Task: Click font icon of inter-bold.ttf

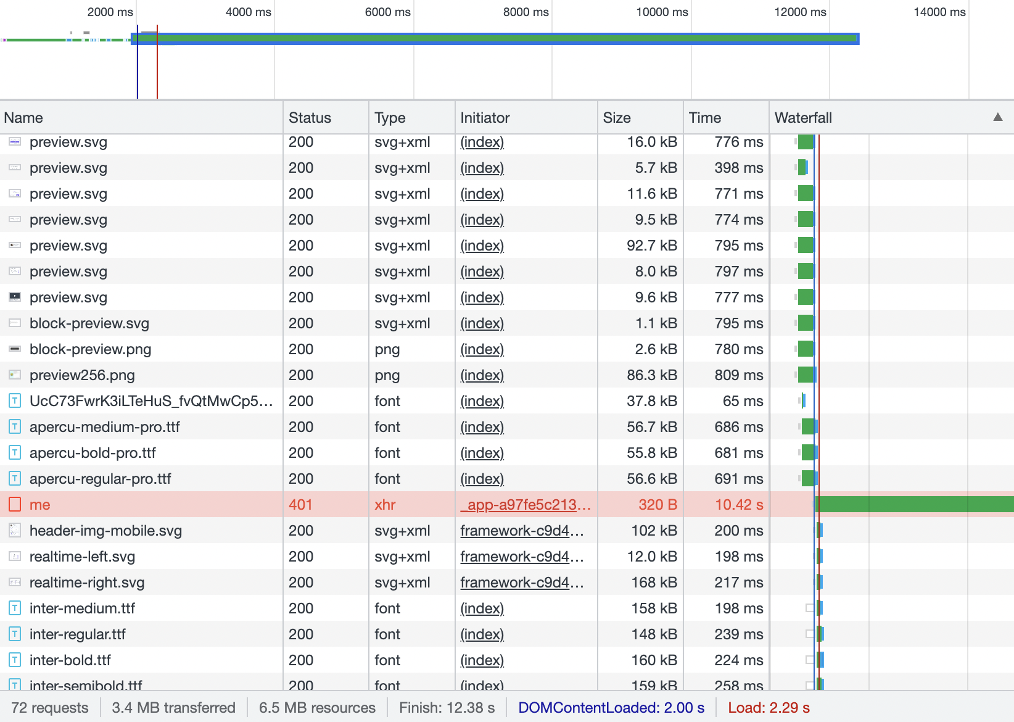Action: 15,660
